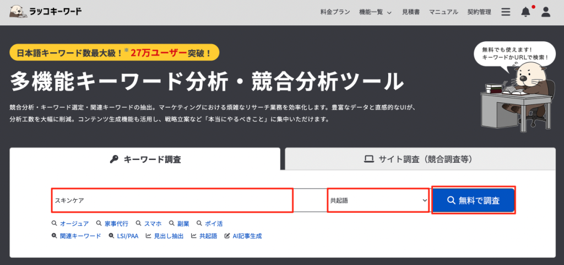Open the user account profile icon
Viewport: 564px width, 265px height.
(x=546, y=12)
